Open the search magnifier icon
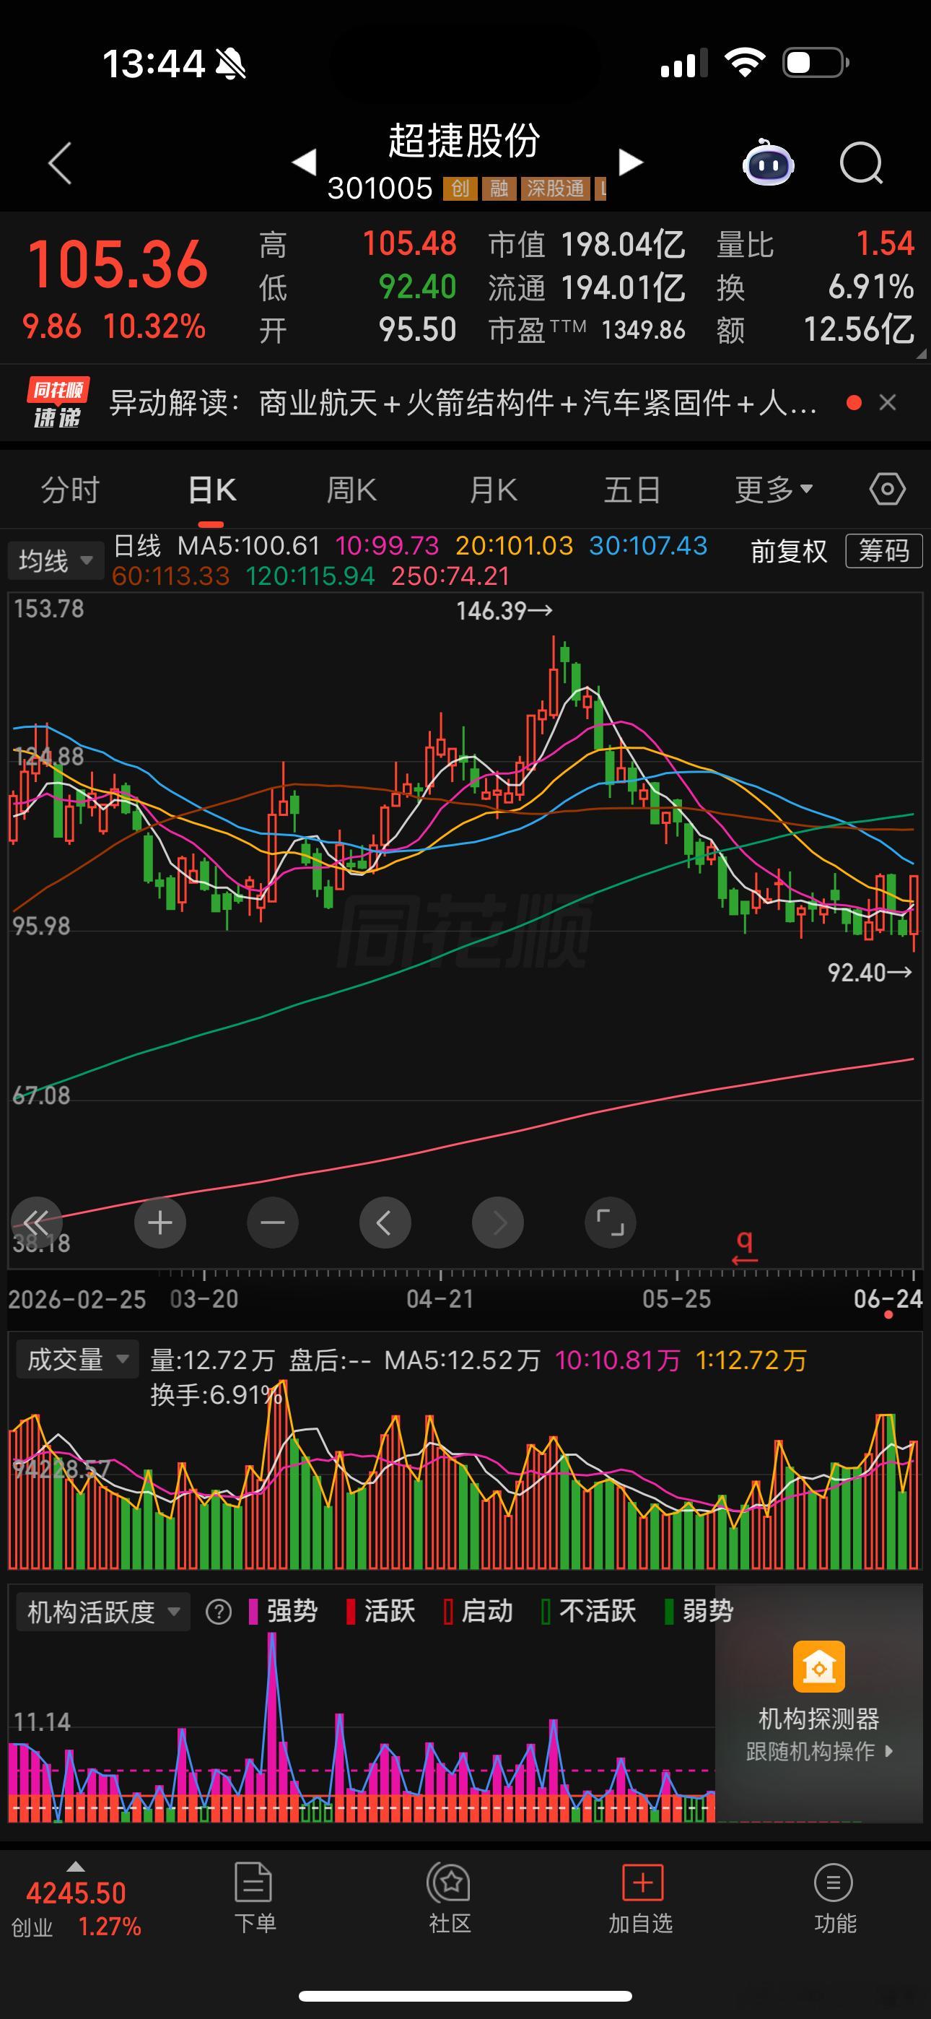The image size is (931, 2019). [861, 163]
